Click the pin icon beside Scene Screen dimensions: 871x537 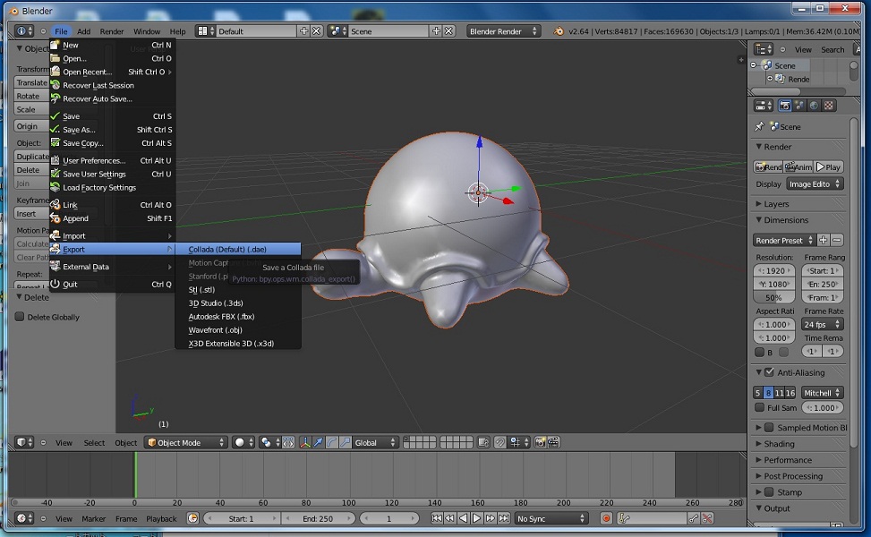(760, 127)
